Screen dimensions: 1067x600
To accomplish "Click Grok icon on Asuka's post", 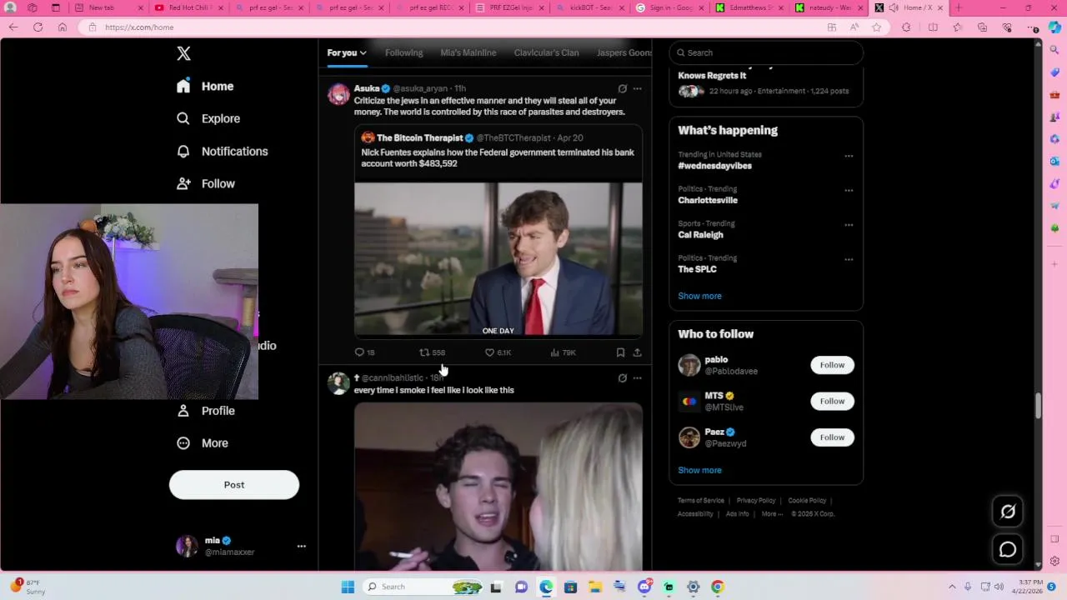I will tap(622, 88).
